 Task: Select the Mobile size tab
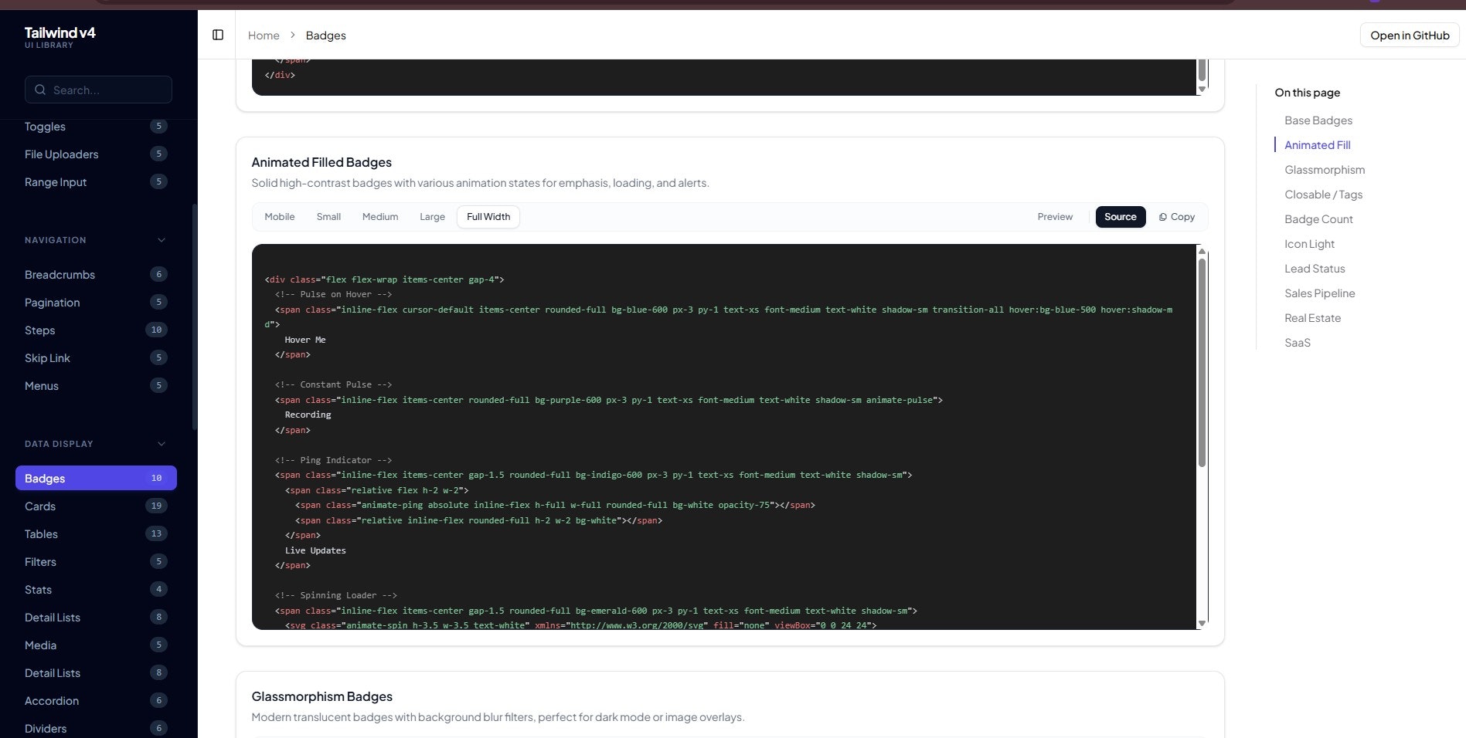(x=279, y=216)
